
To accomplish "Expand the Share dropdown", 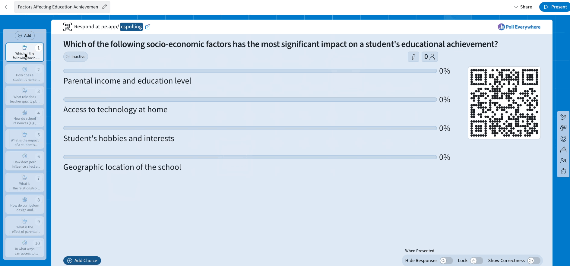I will click(523, 7).
